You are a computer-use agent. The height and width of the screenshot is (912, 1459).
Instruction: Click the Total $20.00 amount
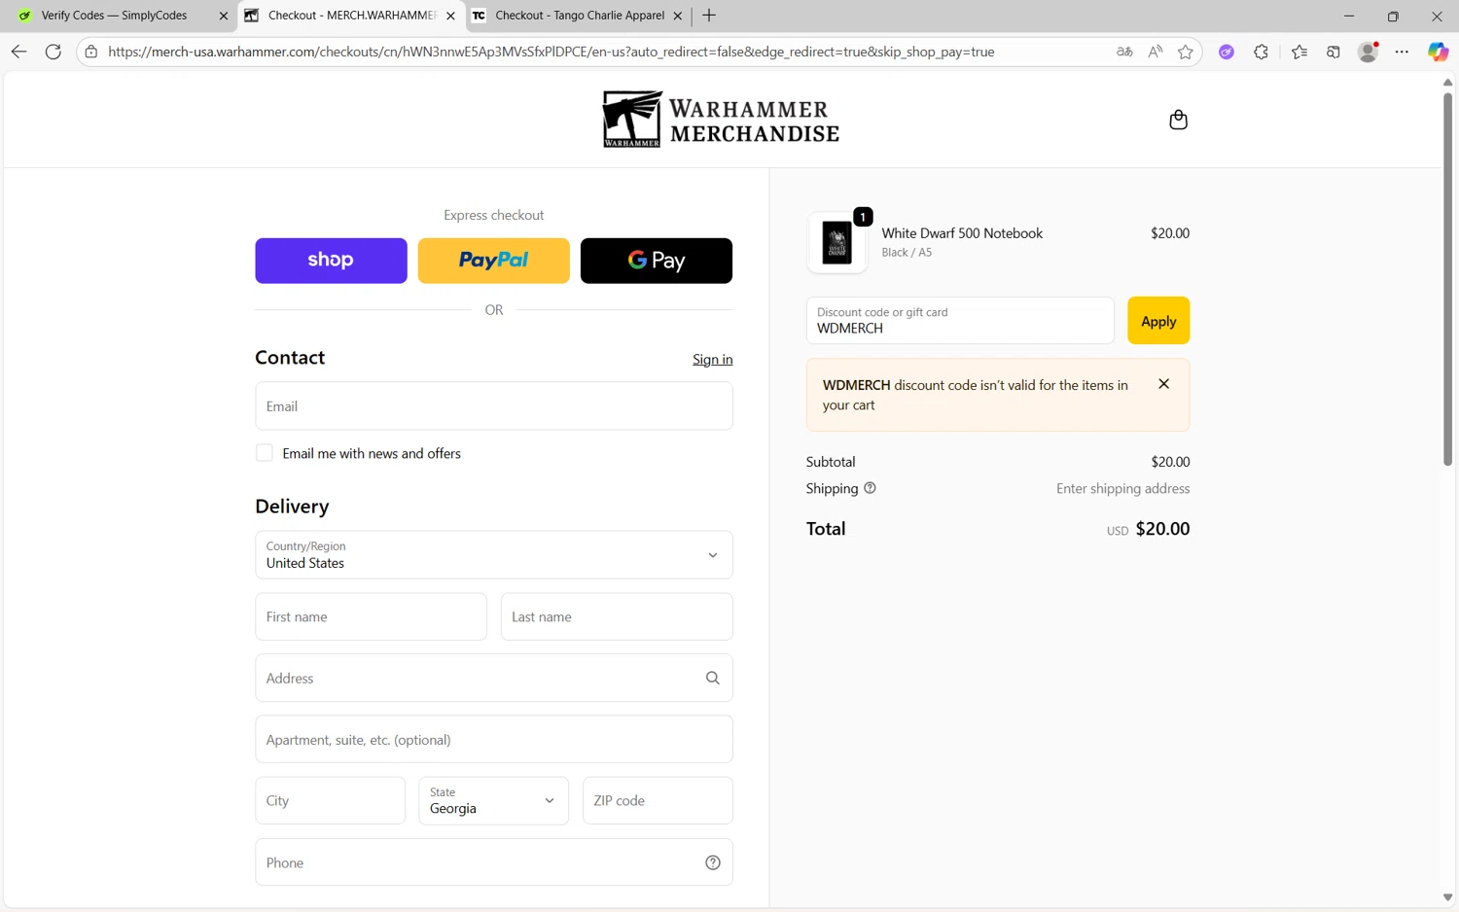tap(1162, 529)
